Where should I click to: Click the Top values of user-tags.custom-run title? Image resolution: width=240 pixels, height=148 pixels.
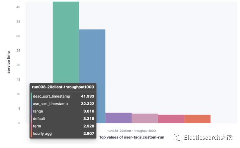[131, 137]
